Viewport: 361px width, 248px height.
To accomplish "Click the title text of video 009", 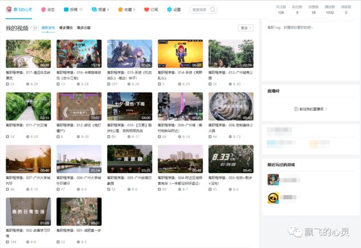I will click(180, 128).
